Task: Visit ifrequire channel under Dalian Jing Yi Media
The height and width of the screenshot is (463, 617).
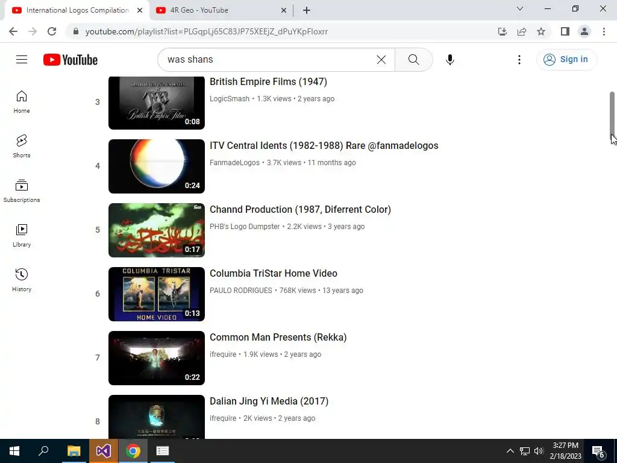Action: [223, 418]
